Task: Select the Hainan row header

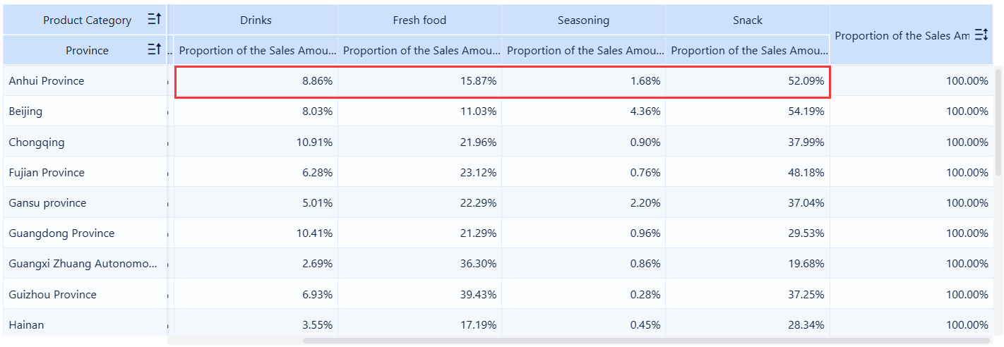Action: pyautogui.click(x=26, y=325)
